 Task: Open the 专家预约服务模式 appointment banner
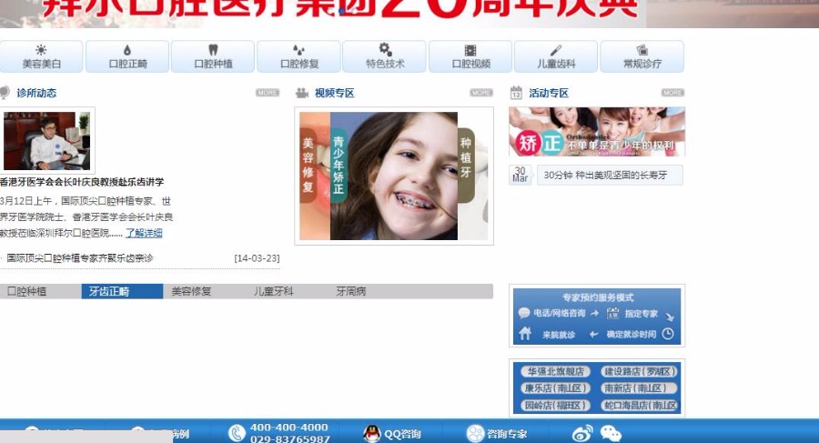pyautogui.click(x=597, y=316)
